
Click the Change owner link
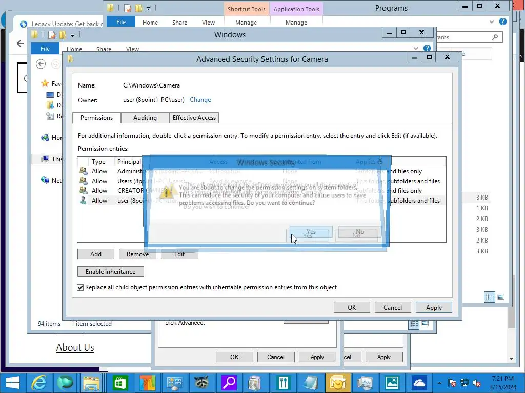tap(200, 100)
